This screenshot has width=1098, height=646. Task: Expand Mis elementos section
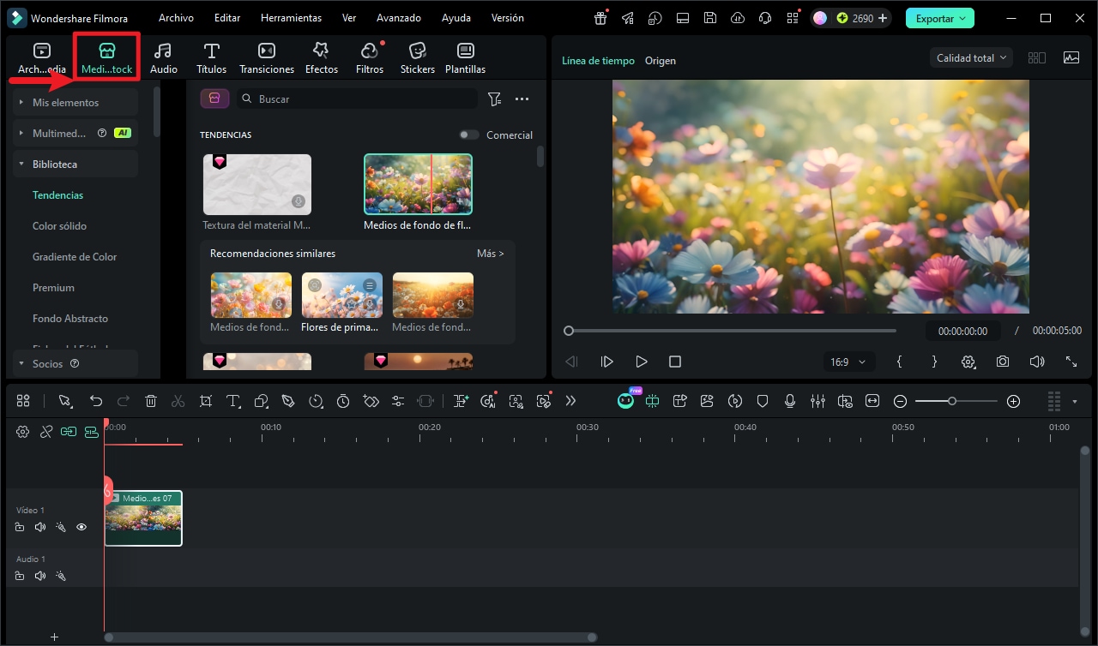tap(75, 103)
